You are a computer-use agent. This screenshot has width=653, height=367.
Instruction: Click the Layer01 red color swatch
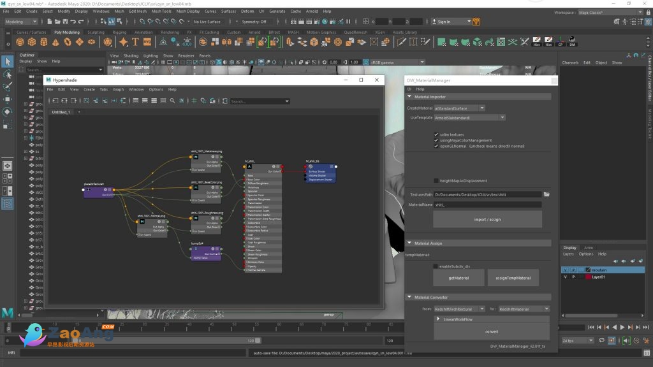pos(588,277)
